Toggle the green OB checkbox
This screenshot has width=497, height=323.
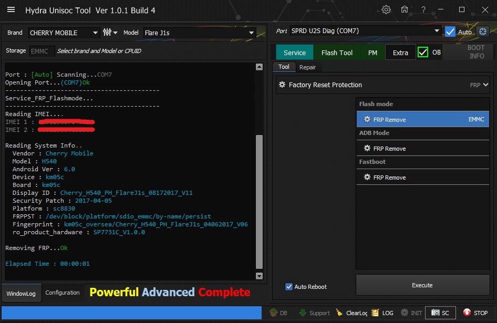423,52
